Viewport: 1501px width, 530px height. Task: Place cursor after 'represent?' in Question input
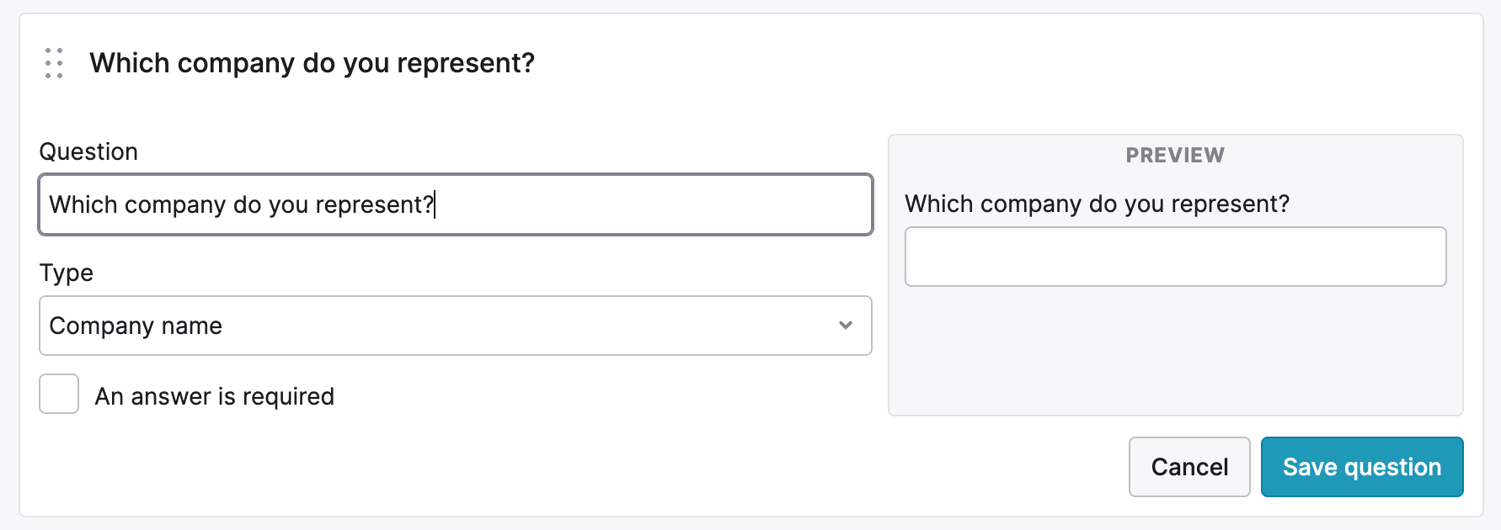[x=435, y=204]
